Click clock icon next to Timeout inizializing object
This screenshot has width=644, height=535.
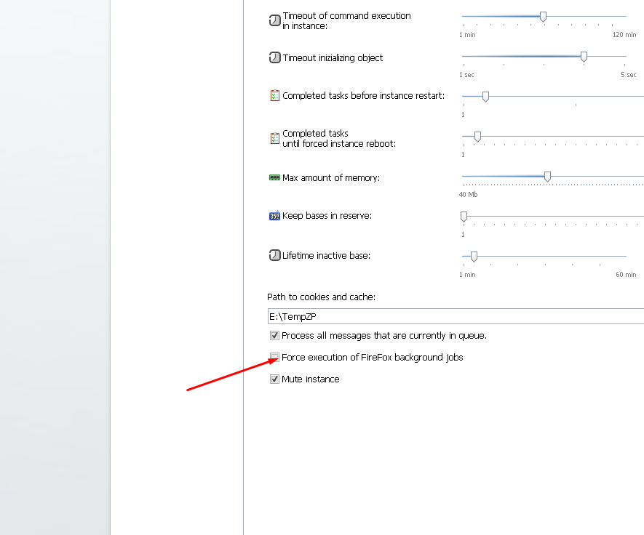(274, 57)
